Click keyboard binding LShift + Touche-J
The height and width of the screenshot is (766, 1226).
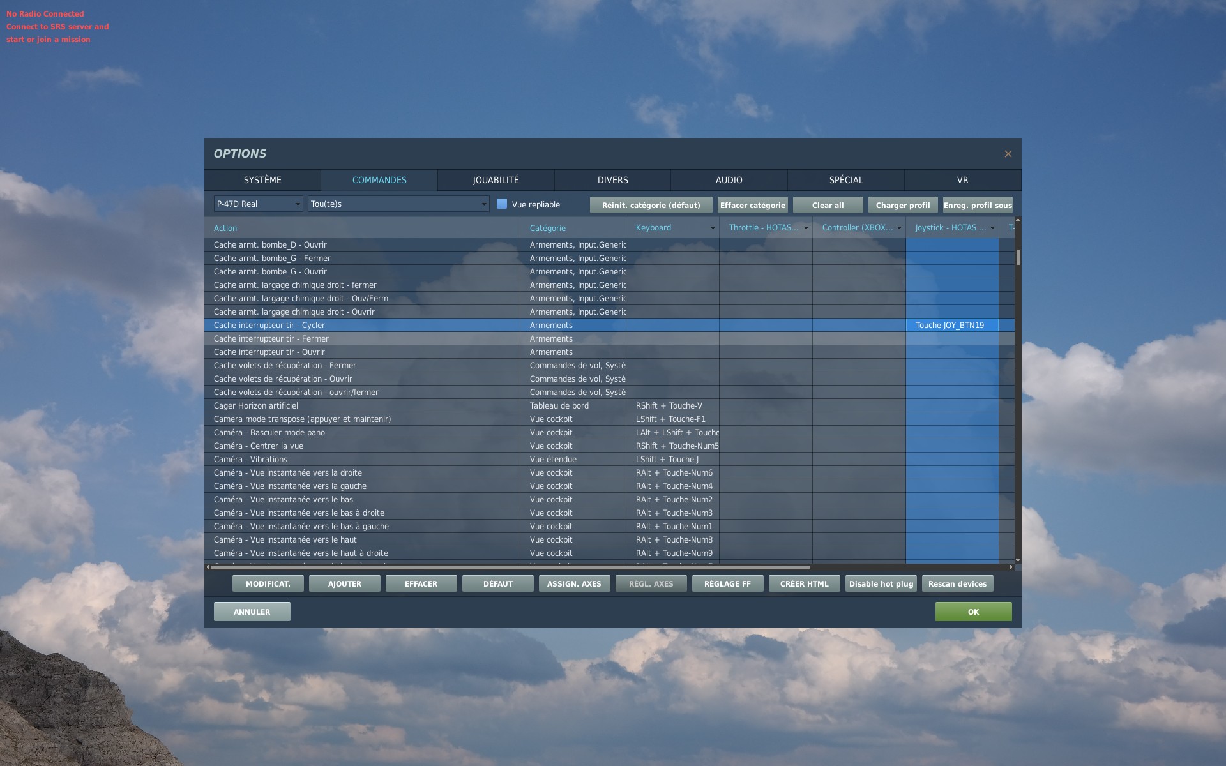(672, 459)
